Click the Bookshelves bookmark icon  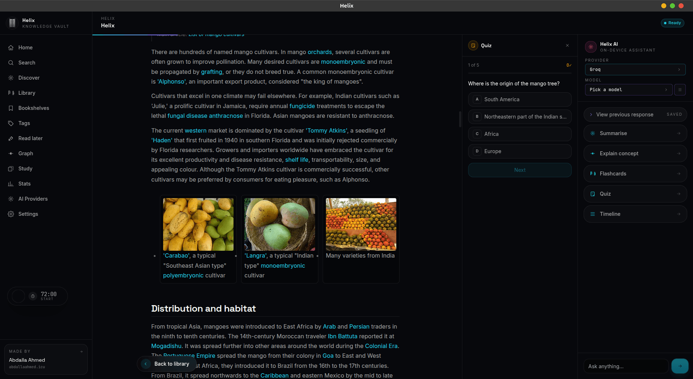(11, 108)
